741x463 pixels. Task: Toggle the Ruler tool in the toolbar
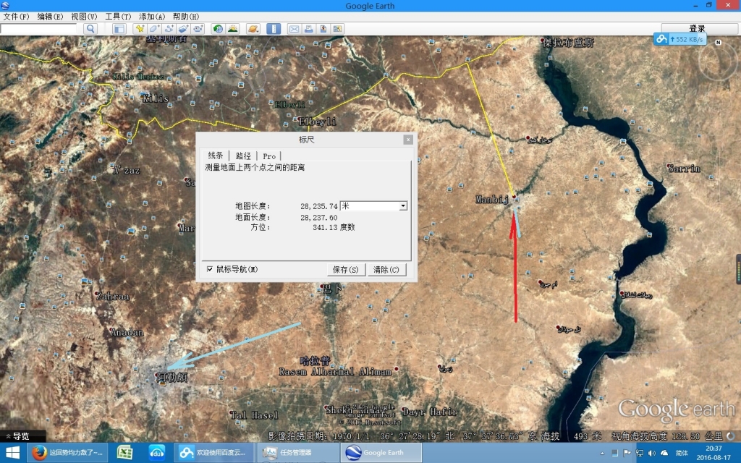pos(273,29)
